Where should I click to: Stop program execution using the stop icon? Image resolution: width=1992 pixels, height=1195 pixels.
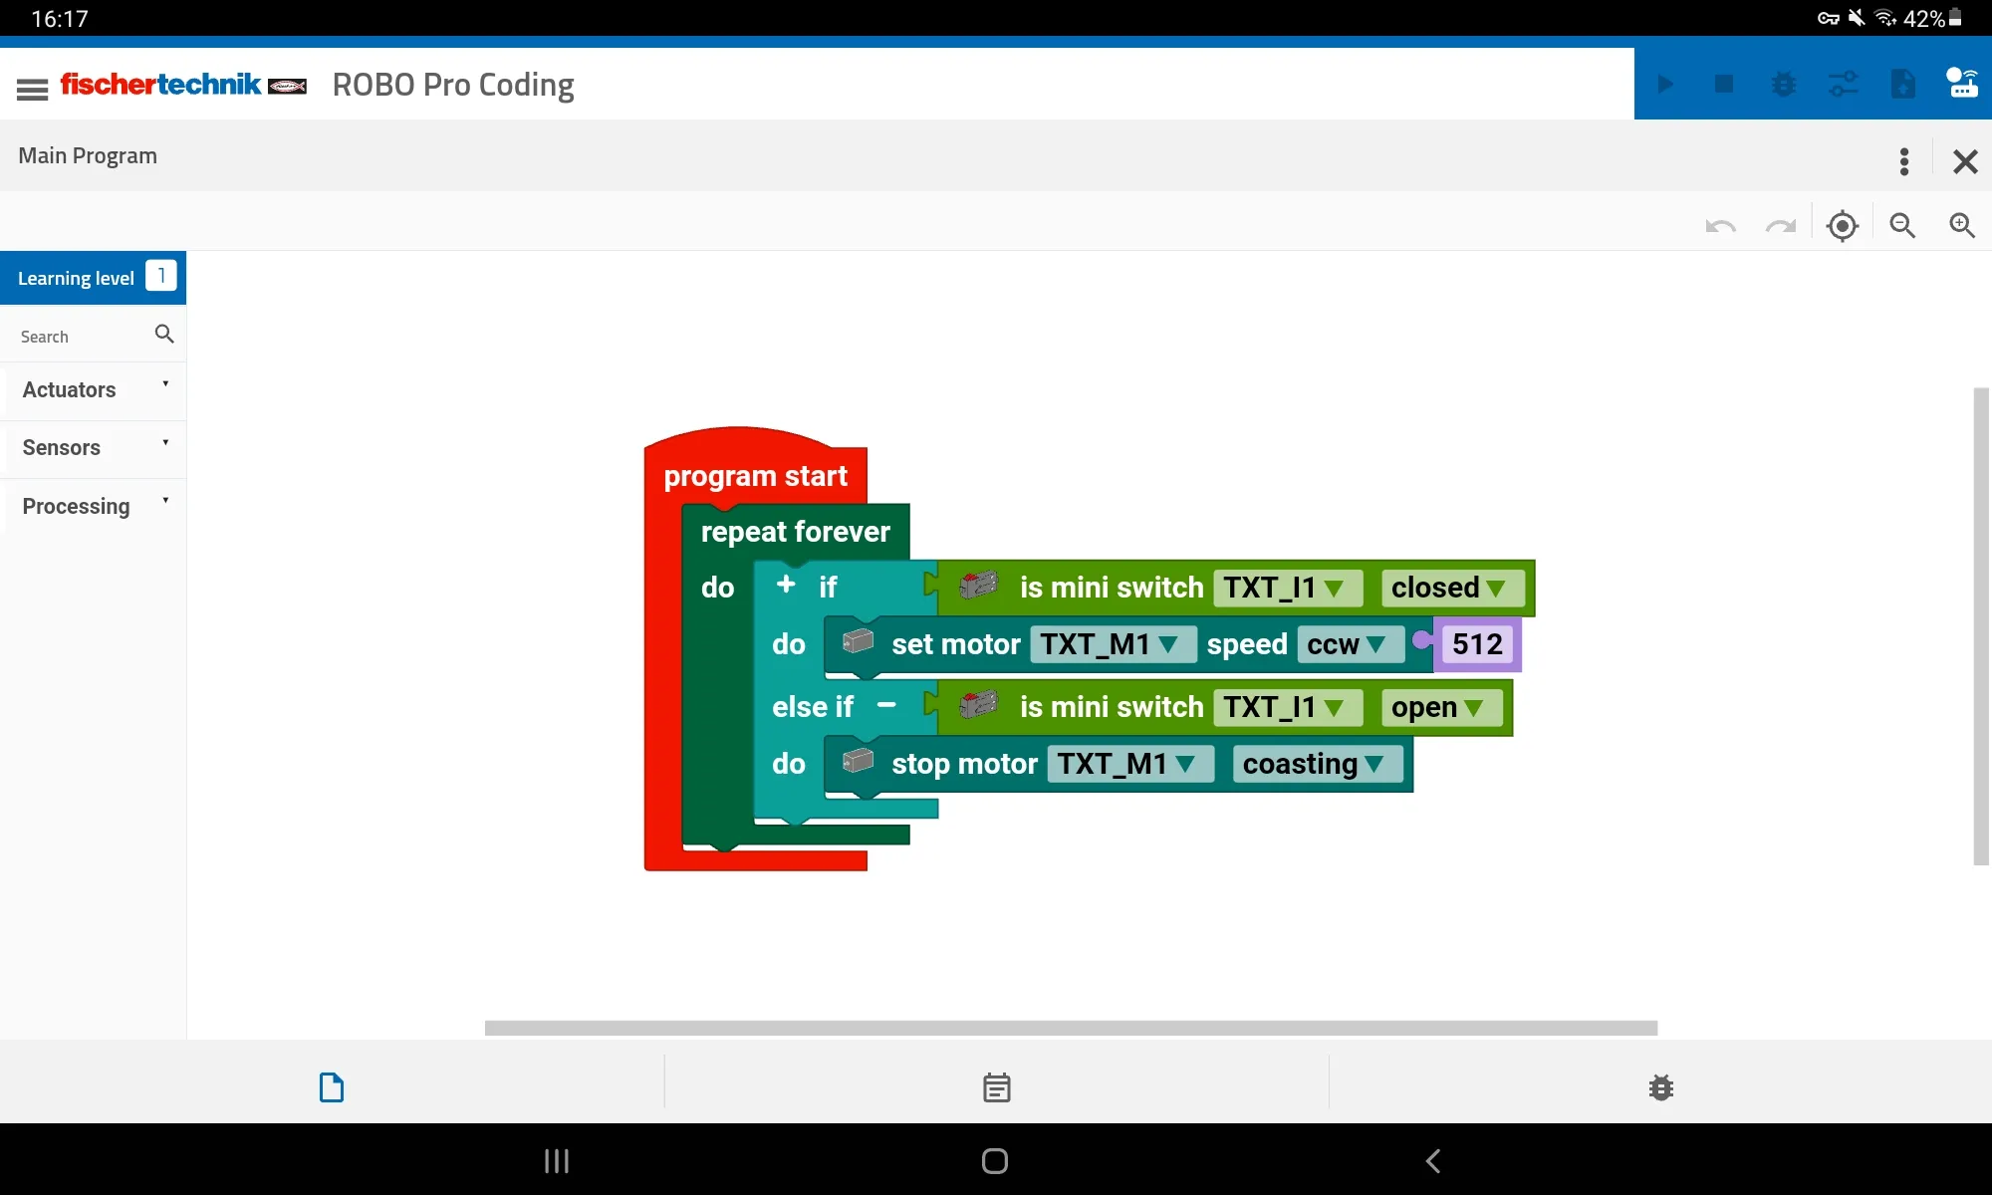pyautogui.click(x=1724, y=84)
